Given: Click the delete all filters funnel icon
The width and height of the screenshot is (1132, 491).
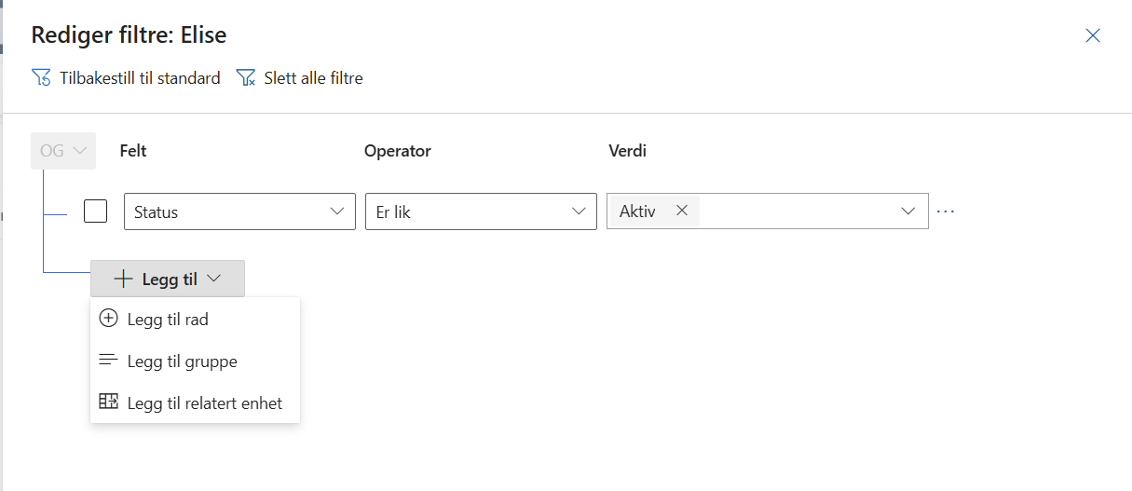Looking at the screenshot, I should (246, 78).
